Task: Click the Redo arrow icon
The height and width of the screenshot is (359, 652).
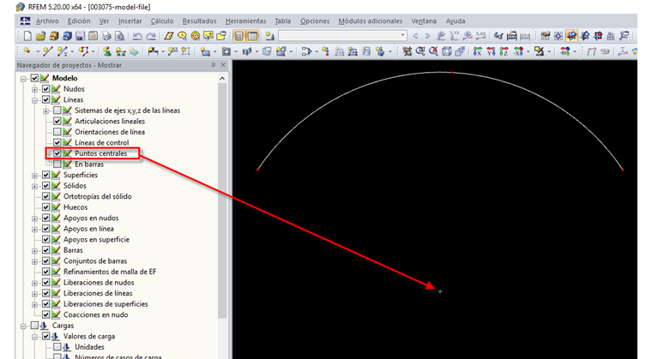Action: coord(150,36)
